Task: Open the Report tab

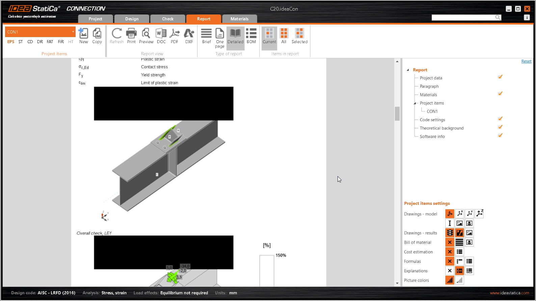Action: tap(204, 19)
